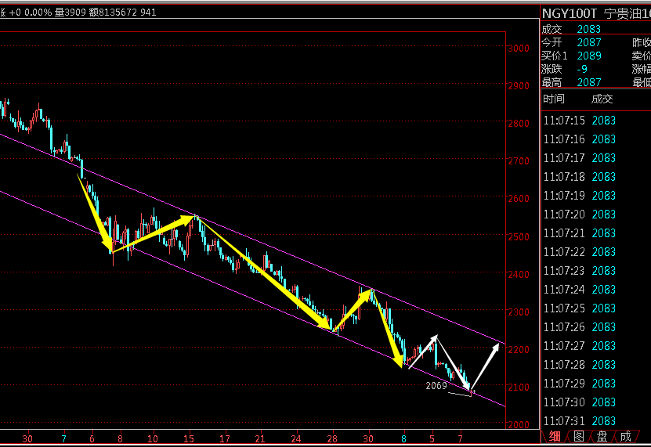Viewport: 651px width, 447px height.
Task: Switch to the 细 detail tab
Action: [555, 436]
